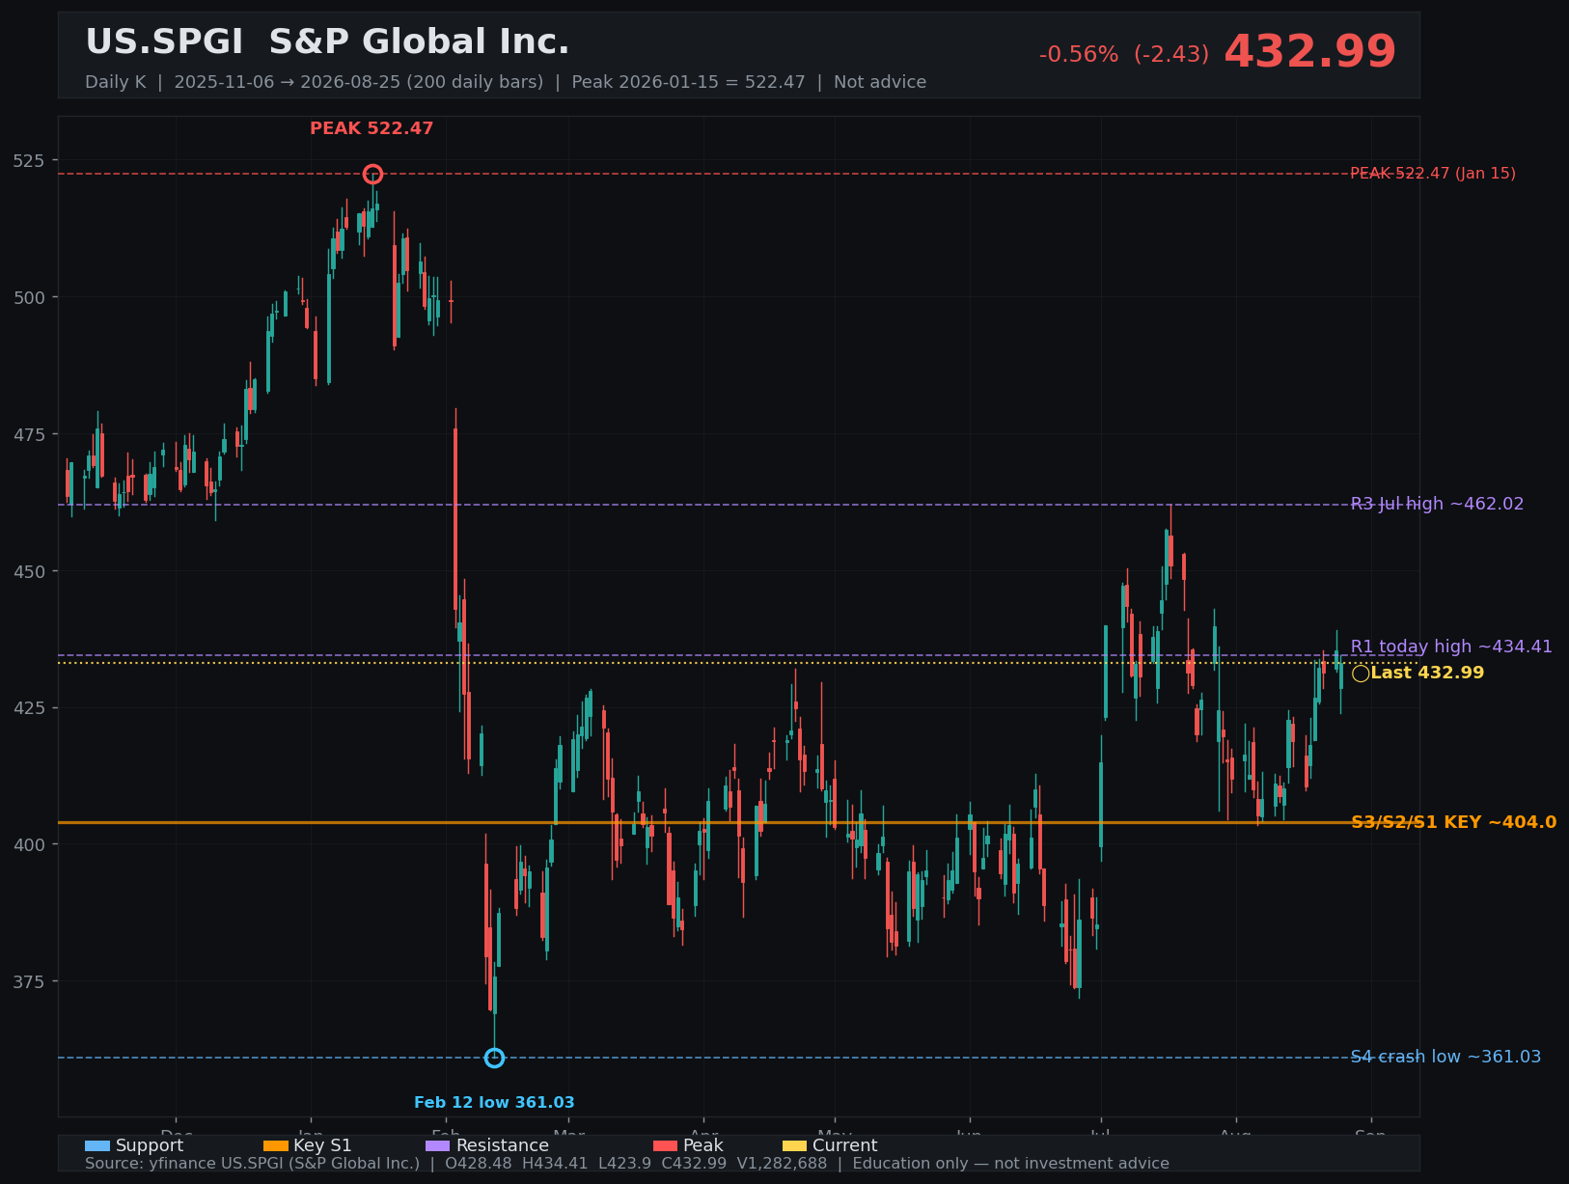
Task: Click the 'Feb 12 low 361.03' annotation
Action: tap(494, 1102)
